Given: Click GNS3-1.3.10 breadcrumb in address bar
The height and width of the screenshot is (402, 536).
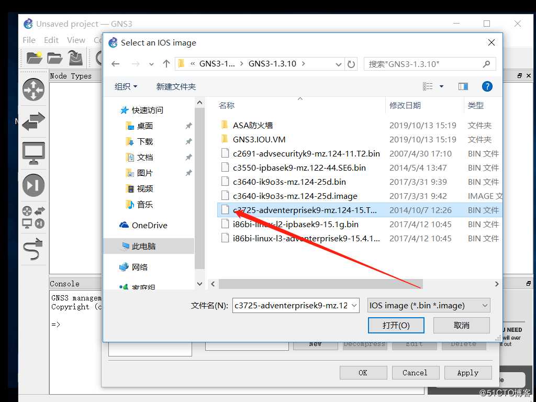Looking at the screenshot, I should pyautogui.click(x=272, y=64).
